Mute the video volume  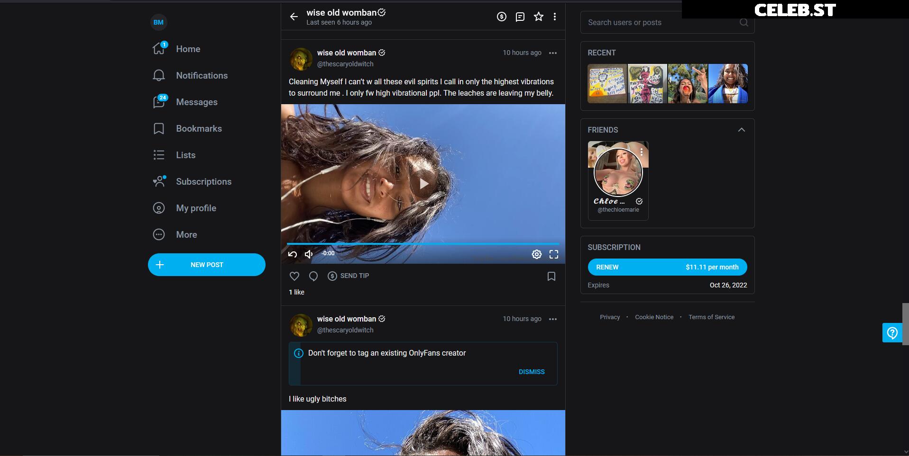click(x=309, y=254)
